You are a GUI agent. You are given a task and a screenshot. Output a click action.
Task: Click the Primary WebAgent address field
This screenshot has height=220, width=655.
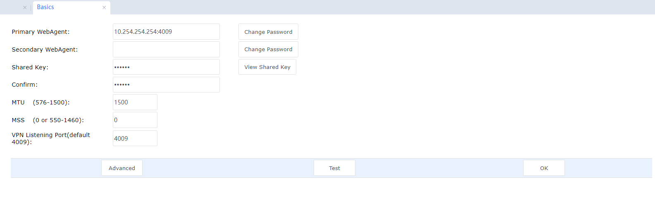166,32
